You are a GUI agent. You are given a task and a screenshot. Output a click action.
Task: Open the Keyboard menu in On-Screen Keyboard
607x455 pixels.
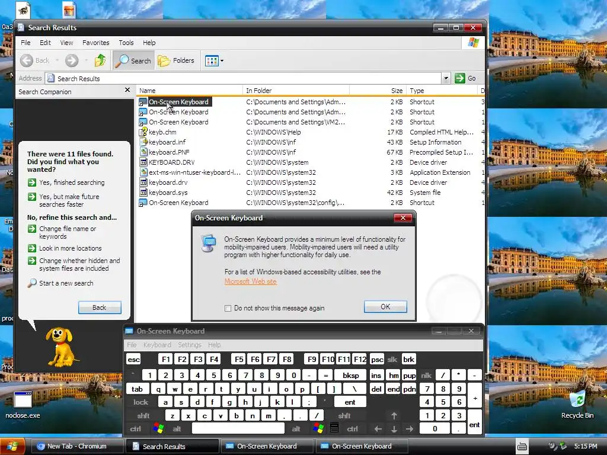(156, 344)
